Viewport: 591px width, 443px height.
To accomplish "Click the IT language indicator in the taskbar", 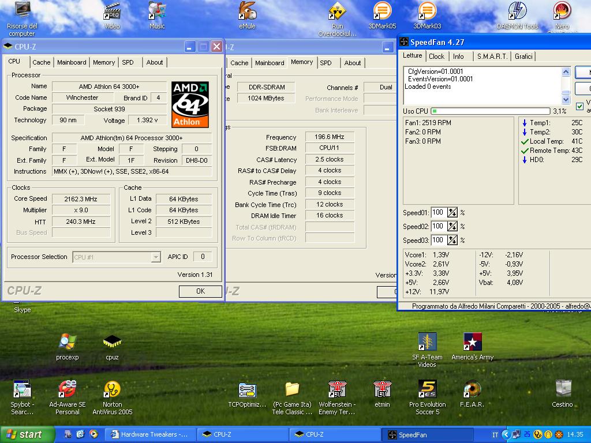I will coord(495,435).
